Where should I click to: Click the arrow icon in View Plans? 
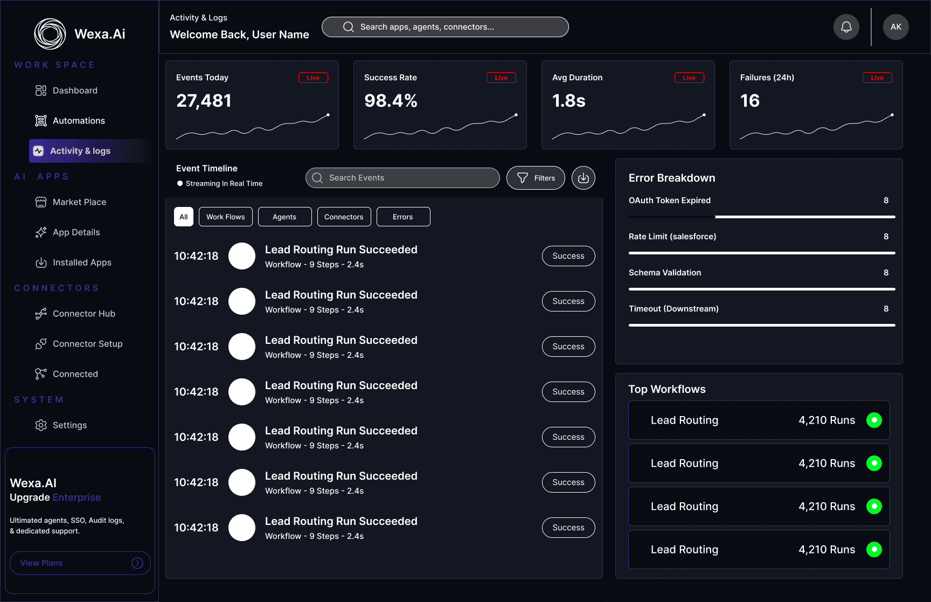[137, 563]
